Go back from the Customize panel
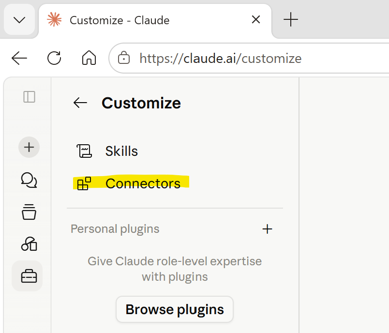 80,103
